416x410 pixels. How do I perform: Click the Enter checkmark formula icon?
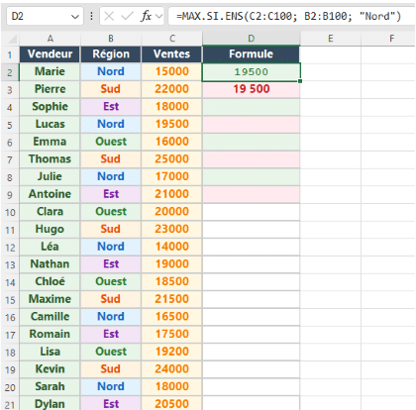(x=127, y=16)
